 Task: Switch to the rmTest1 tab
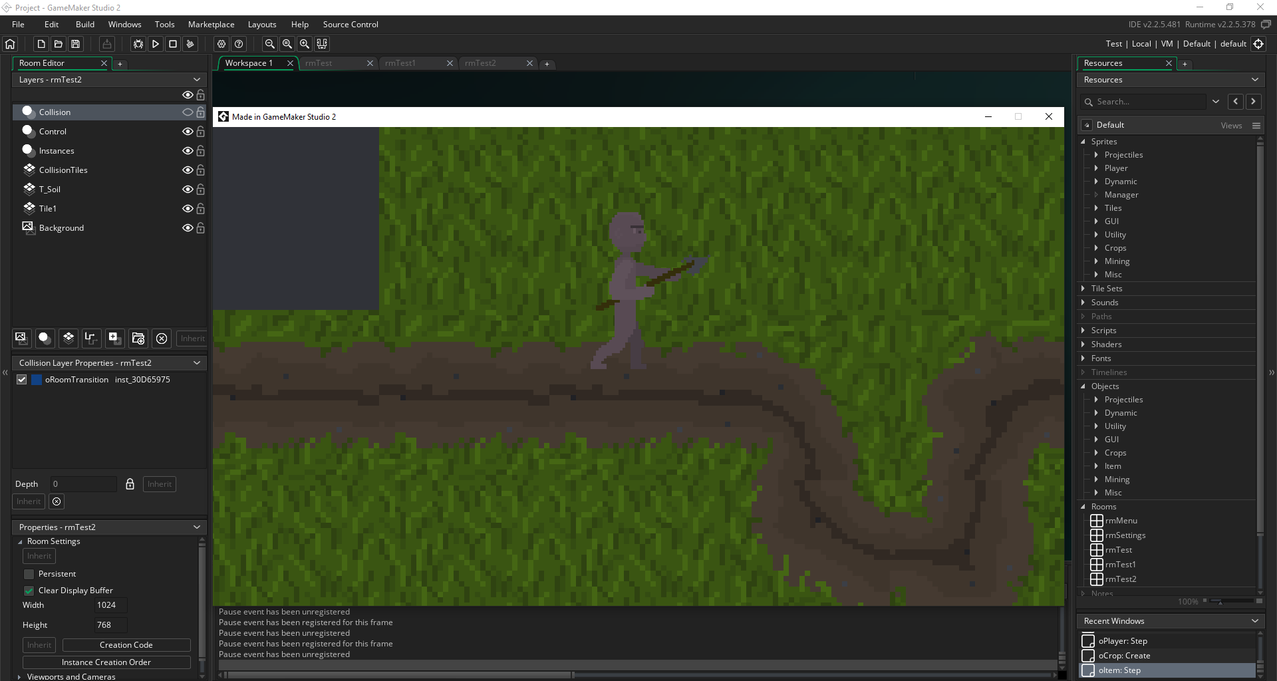pyautogui.click(x=400, y=63)
